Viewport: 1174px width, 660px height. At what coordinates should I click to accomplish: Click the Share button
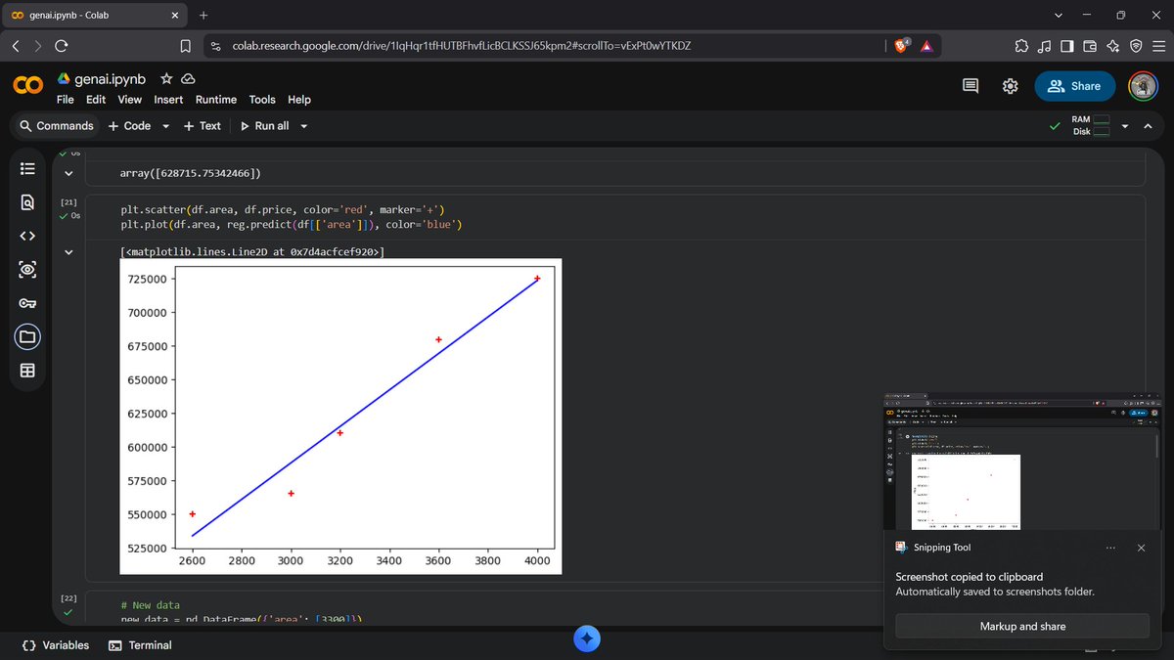point(1074,86)
